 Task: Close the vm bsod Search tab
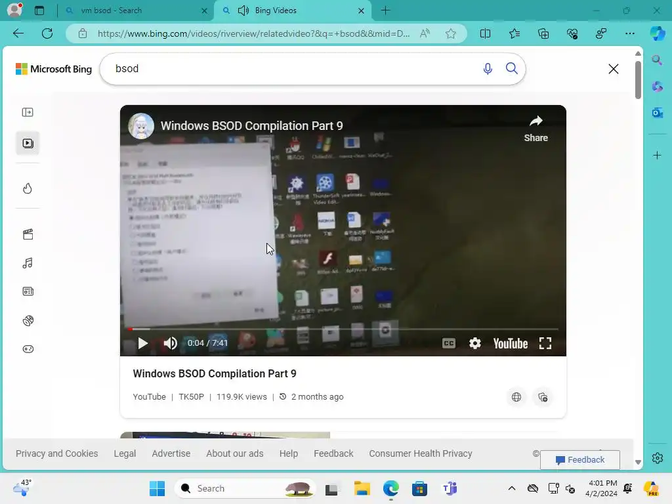tap(205, 10)
